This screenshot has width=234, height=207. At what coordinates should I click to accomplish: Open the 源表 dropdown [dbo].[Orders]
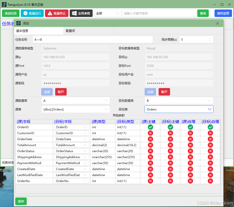pyautogui.click(x=75, y=109)
